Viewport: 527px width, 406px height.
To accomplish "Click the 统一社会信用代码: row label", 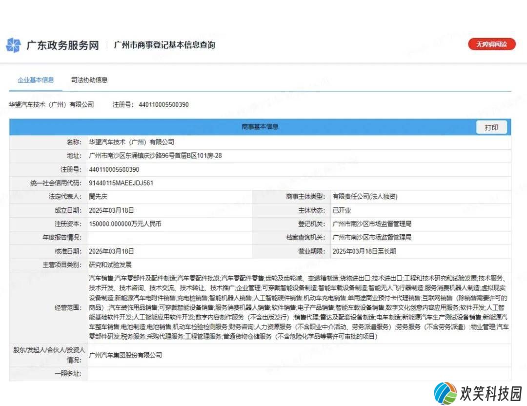I will 56,183.
